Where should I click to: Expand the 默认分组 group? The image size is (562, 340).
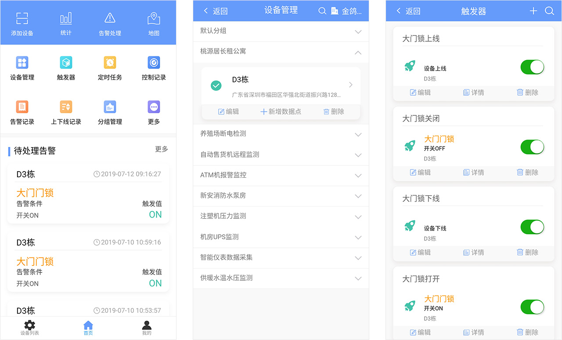pos(281,31)
